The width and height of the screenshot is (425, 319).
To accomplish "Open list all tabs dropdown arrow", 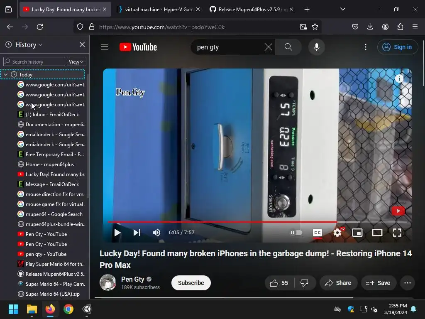I will click(x=342, y=9).
